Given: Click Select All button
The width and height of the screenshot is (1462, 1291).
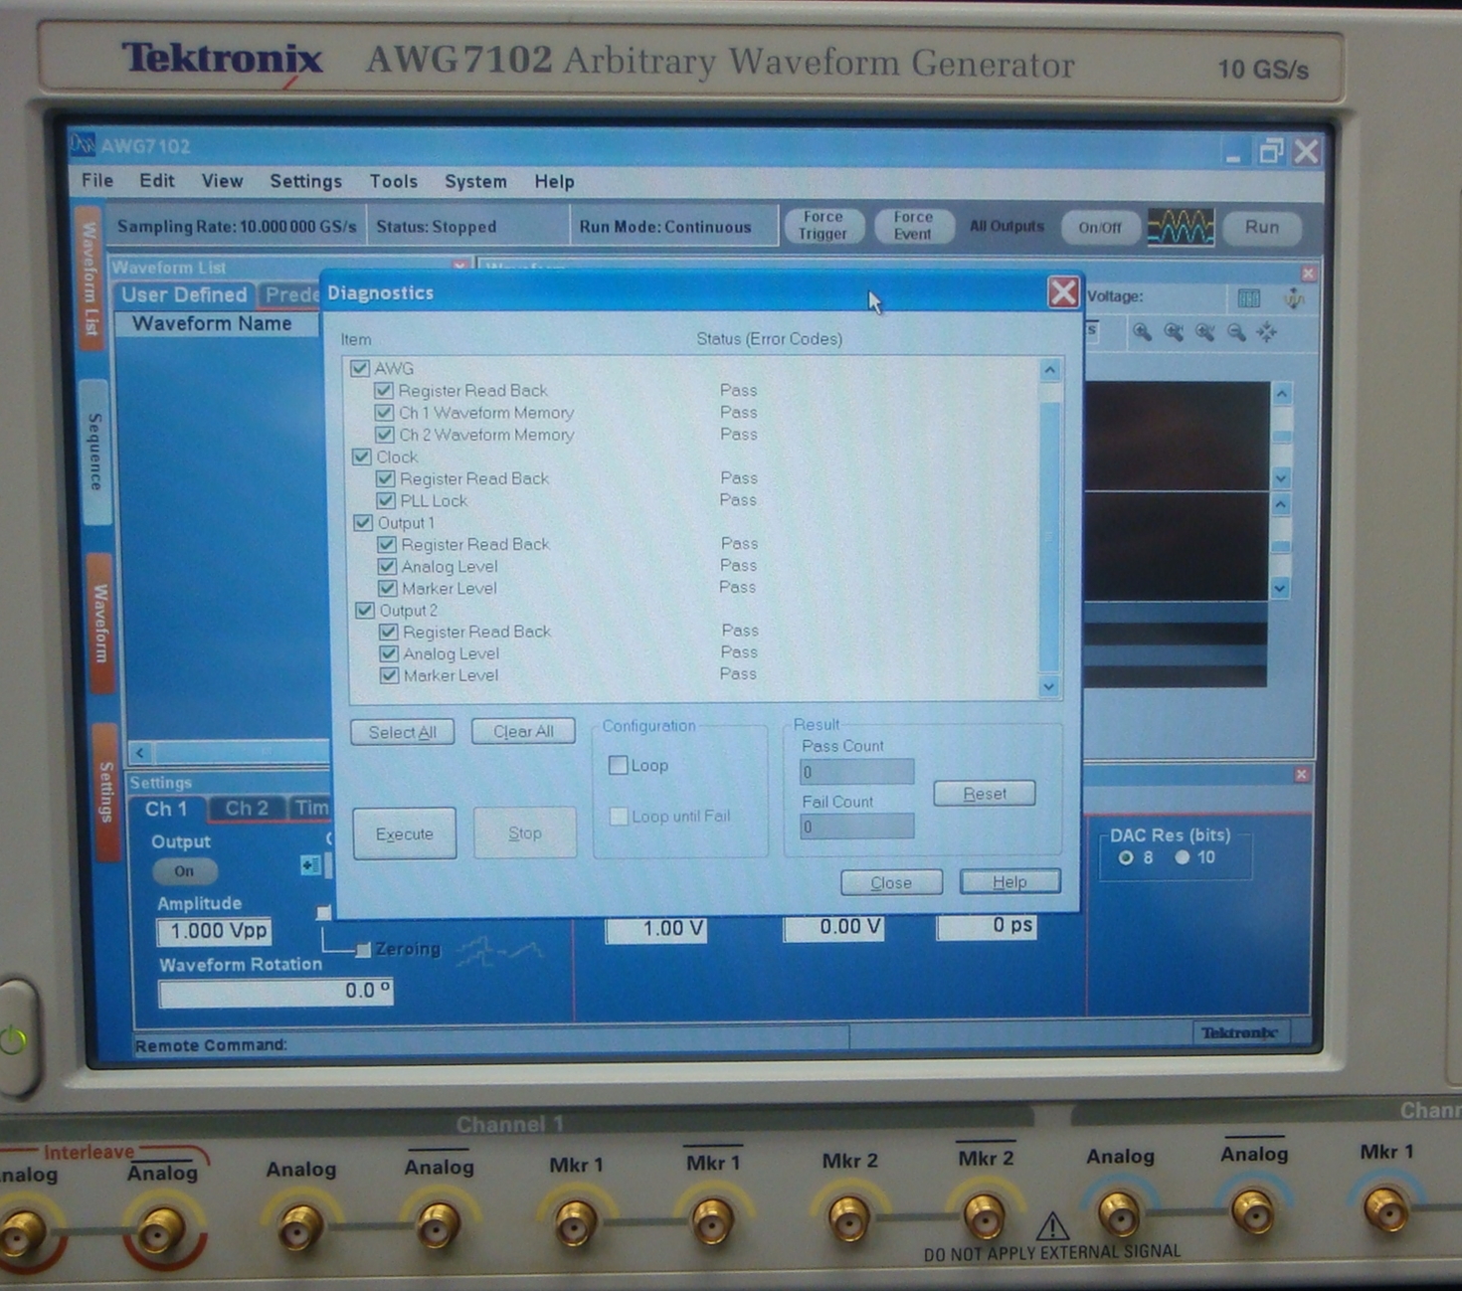Looking at the screenshot, I should click(402, 732).
